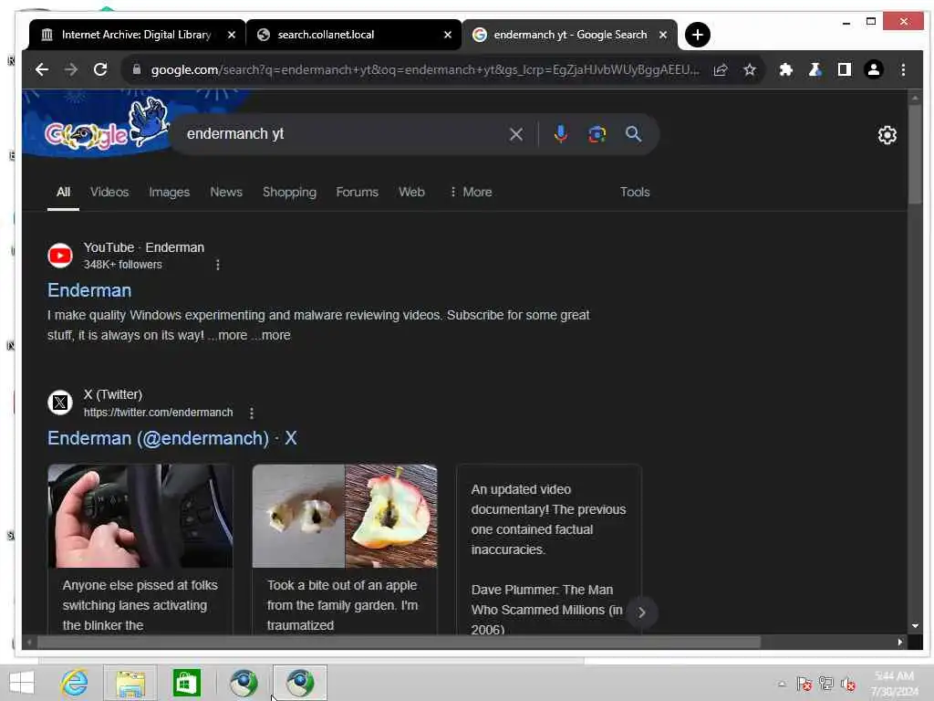
Task: Open the Enderman YouTube channel link
Action: point(89,290)
